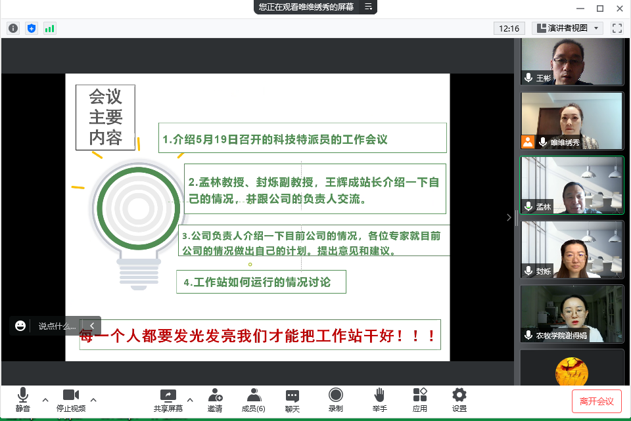
Task: Minimize the meeting window
Action: tap(580, 8)
